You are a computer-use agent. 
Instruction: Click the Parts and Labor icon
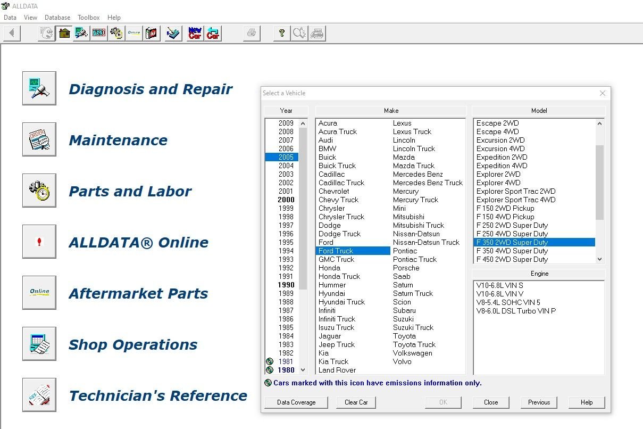[x=39, y=191]
